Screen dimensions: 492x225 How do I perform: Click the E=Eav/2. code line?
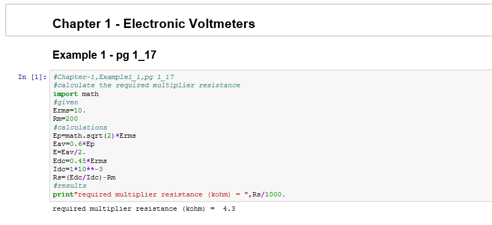tap(69, 153)
